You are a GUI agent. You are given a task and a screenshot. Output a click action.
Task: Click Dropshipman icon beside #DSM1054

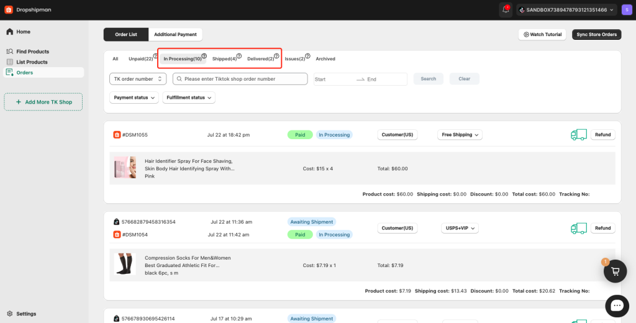117,235
